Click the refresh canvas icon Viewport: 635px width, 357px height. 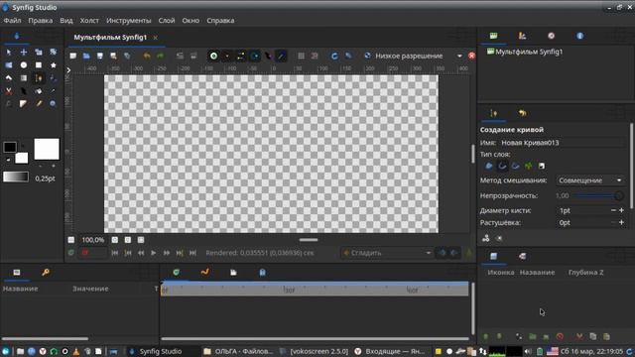(334, 56)
